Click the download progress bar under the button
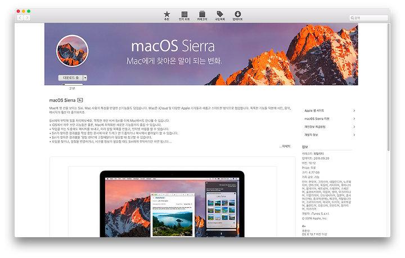The width and height of the screenshot is (405, 258). tap(73, 84)
